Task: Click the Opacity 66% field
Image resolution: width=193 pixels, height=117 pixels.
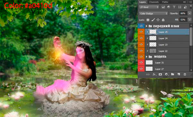Action: pos(183,13)
